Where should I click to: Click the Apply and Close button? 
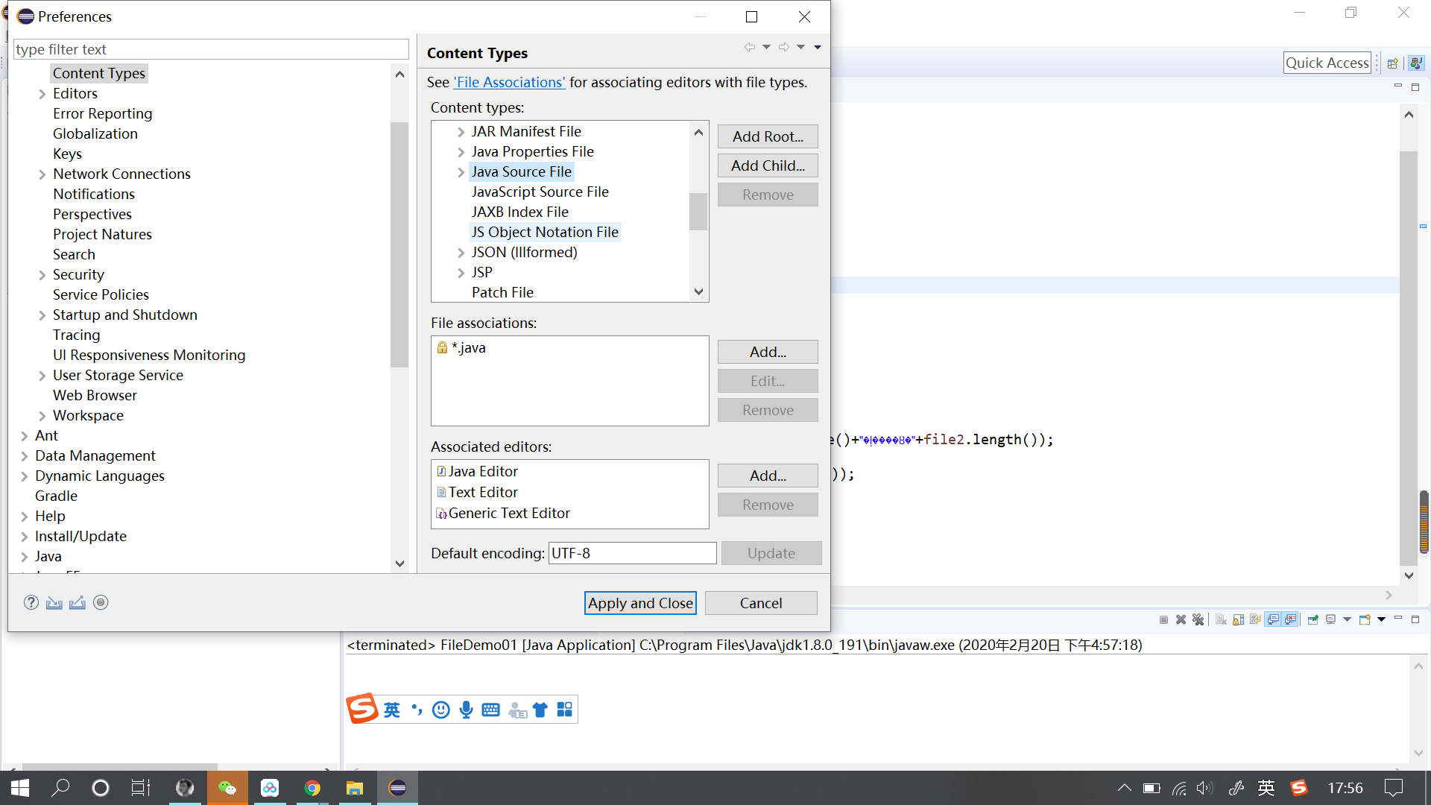[x=639, y=603]
